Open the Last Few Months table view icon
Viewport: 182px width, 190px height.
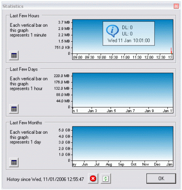tap(14, 162)
